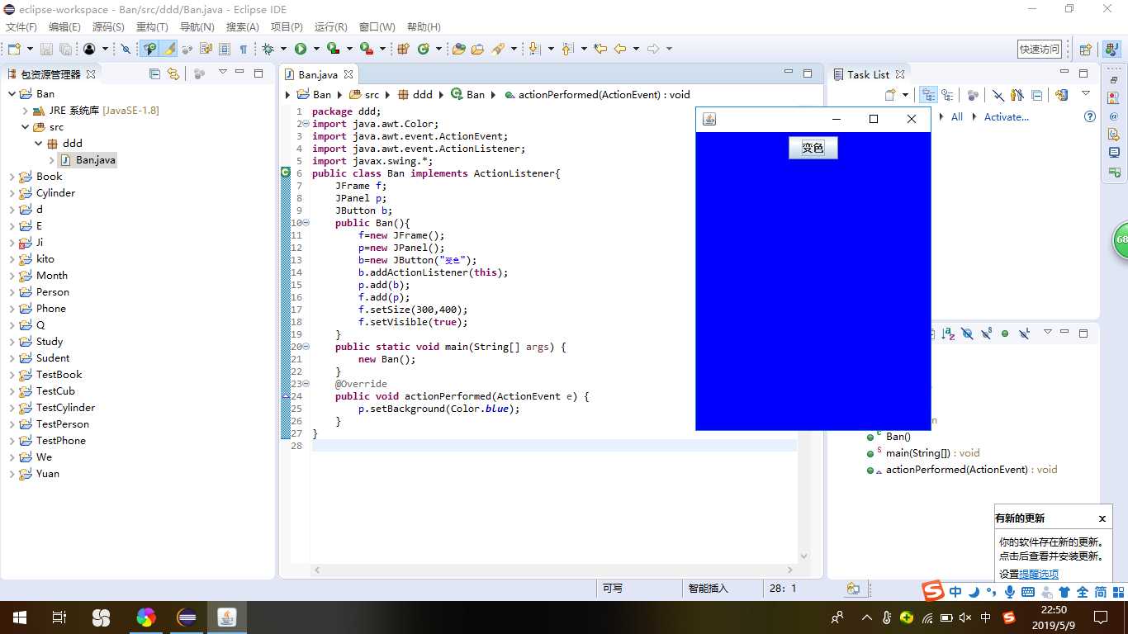Toggle Categorized presentation in Task List
Image resolution: width=1128 pixels, height=634 pixels.
click(x=928, y=95)
